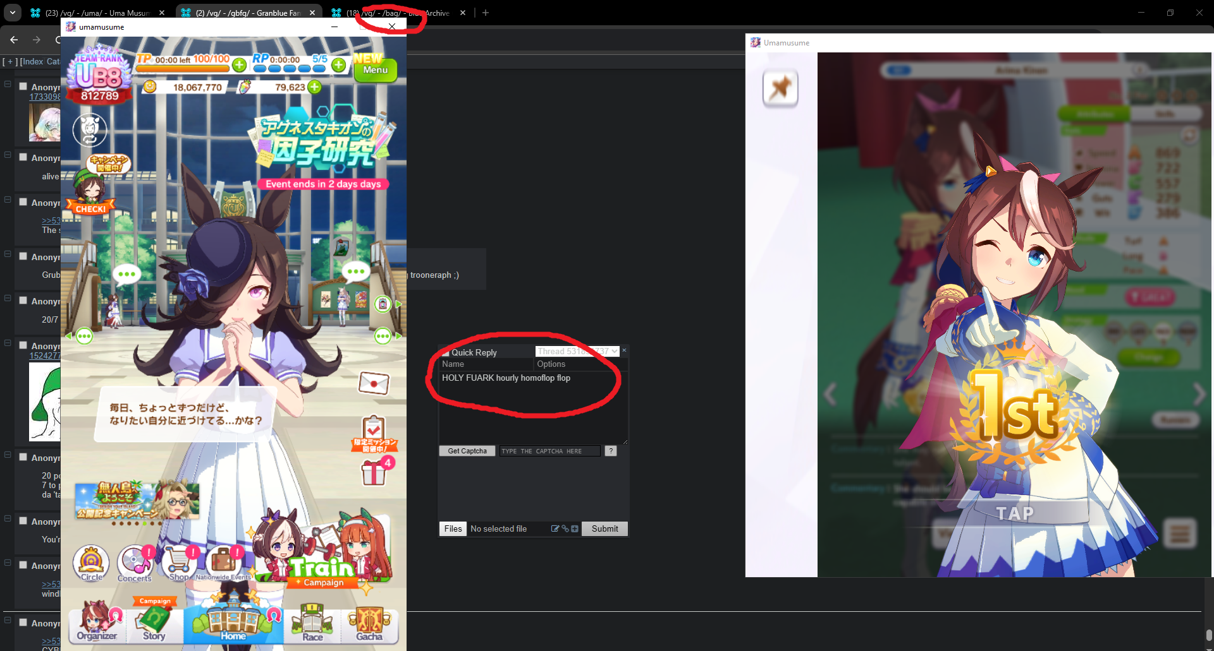Click the link chain icon in reply form
This screenshot has width=1214, height=651.
click(x=565, y=529)
